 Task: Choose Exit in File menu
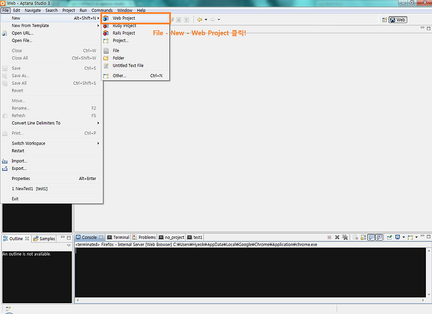point(52,199)
